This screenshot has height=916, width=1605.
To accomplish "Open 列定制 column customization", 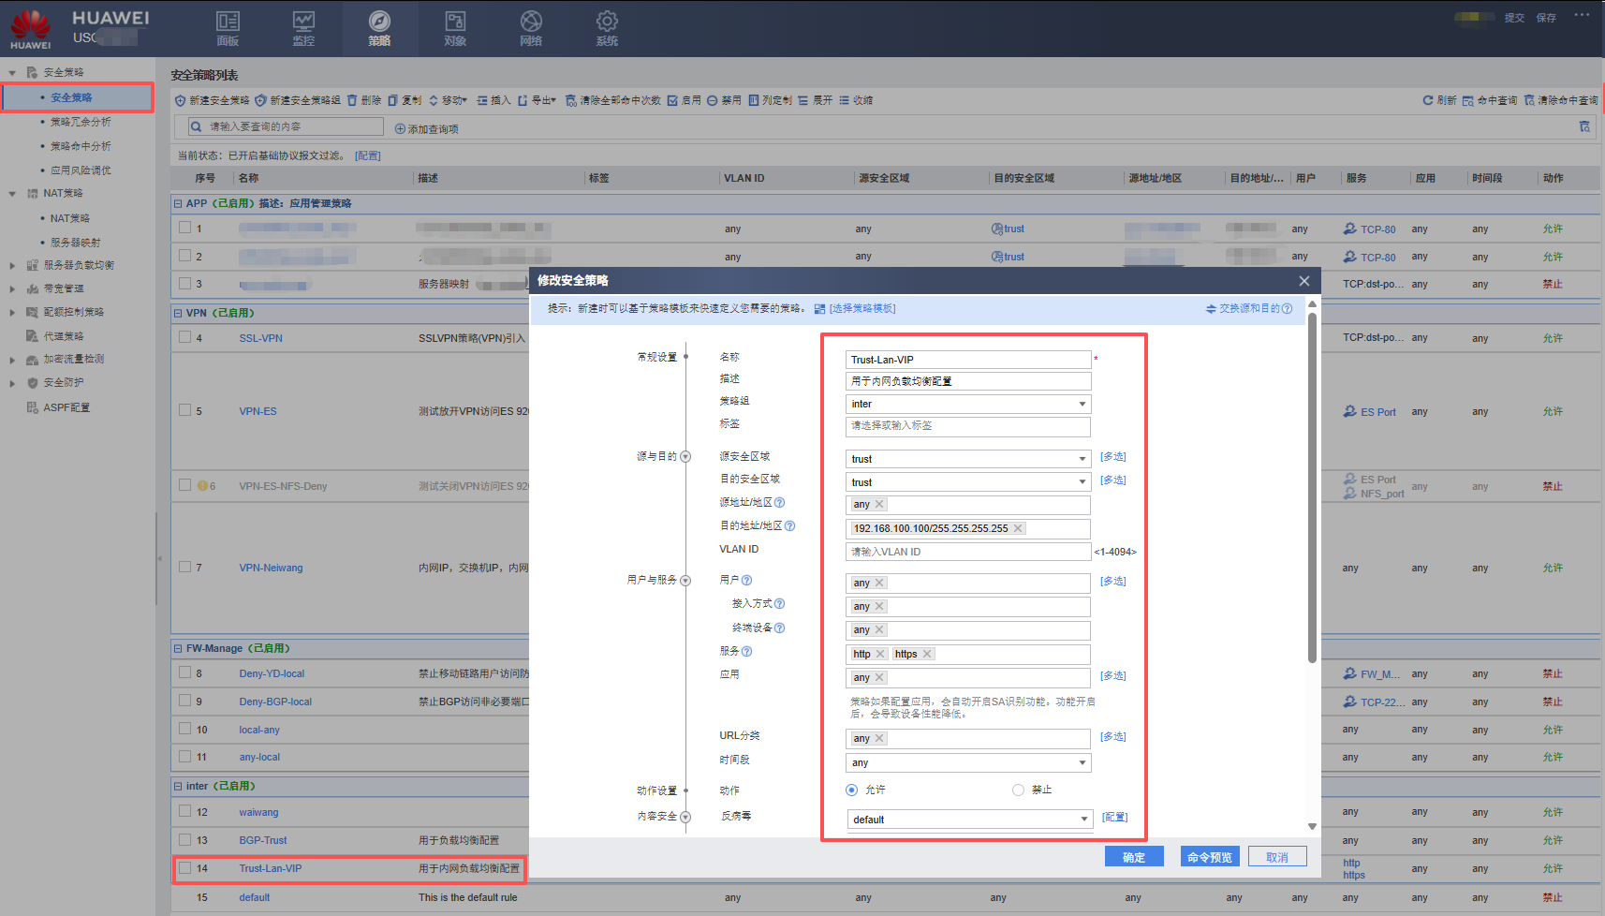I will pos(770,100).
